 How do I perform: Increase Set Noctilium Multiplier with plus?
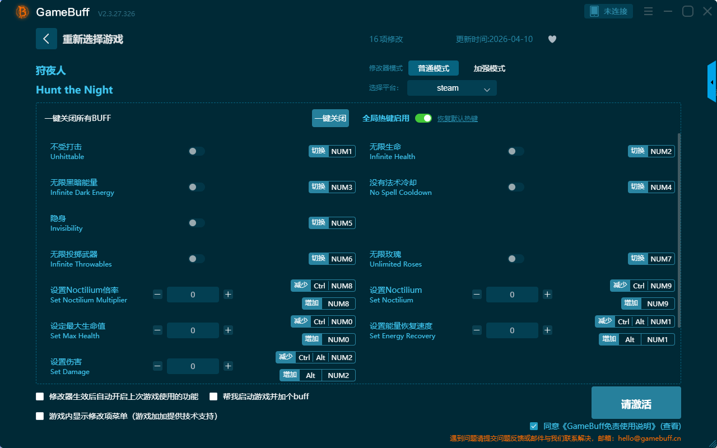pos(228,295)
